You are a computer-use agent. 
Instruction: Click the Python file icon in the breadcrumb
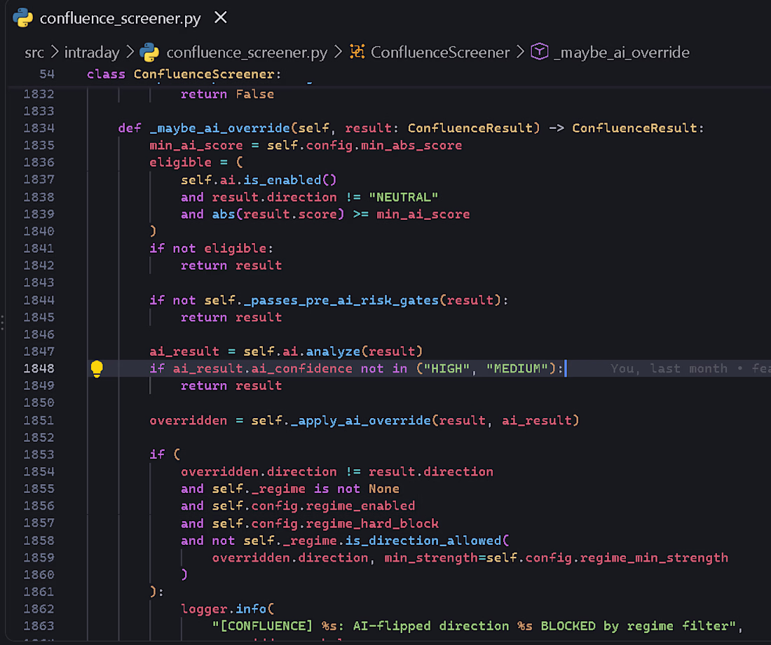coord(149,53)
